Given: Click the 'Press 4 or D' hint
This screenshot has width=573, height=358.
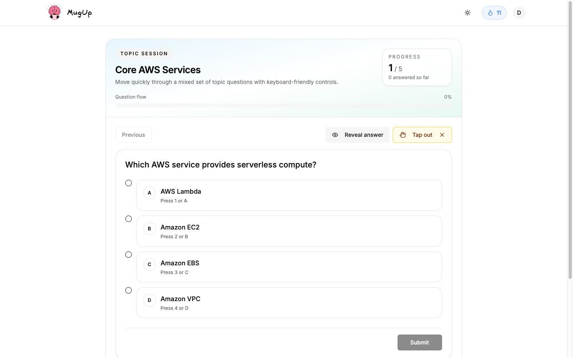Looking at the screenshot, I should [x=175, y=308].
